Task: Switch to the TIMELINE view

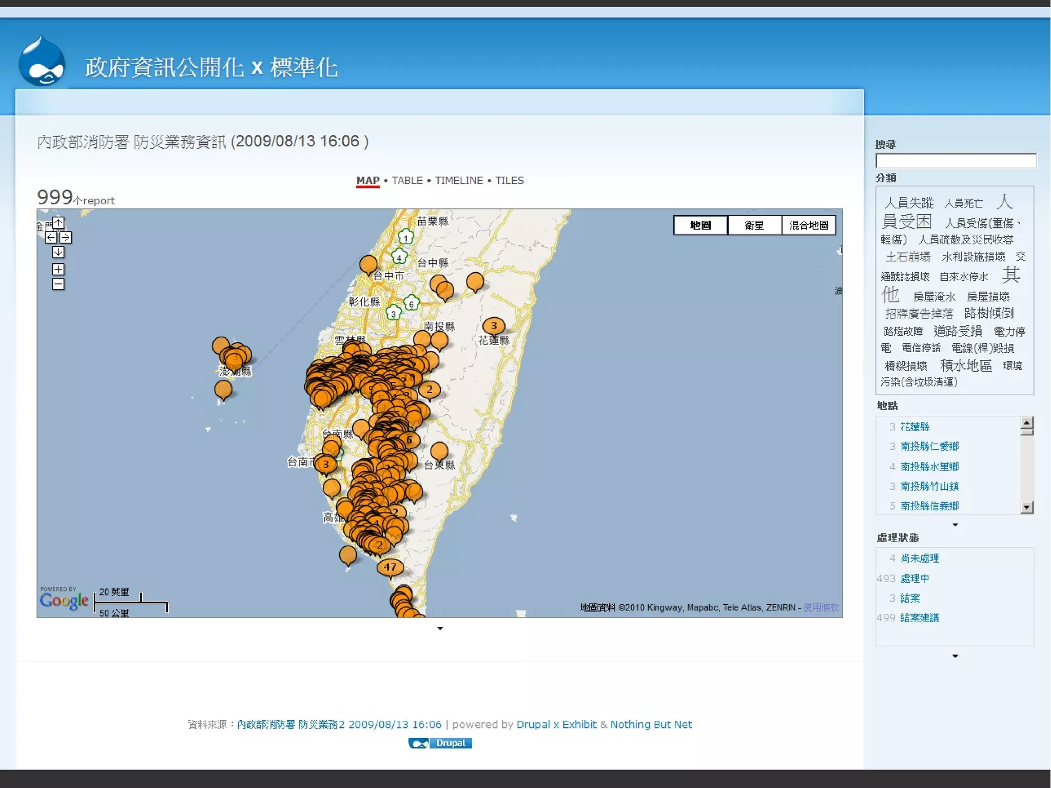Action: (459, 181)
